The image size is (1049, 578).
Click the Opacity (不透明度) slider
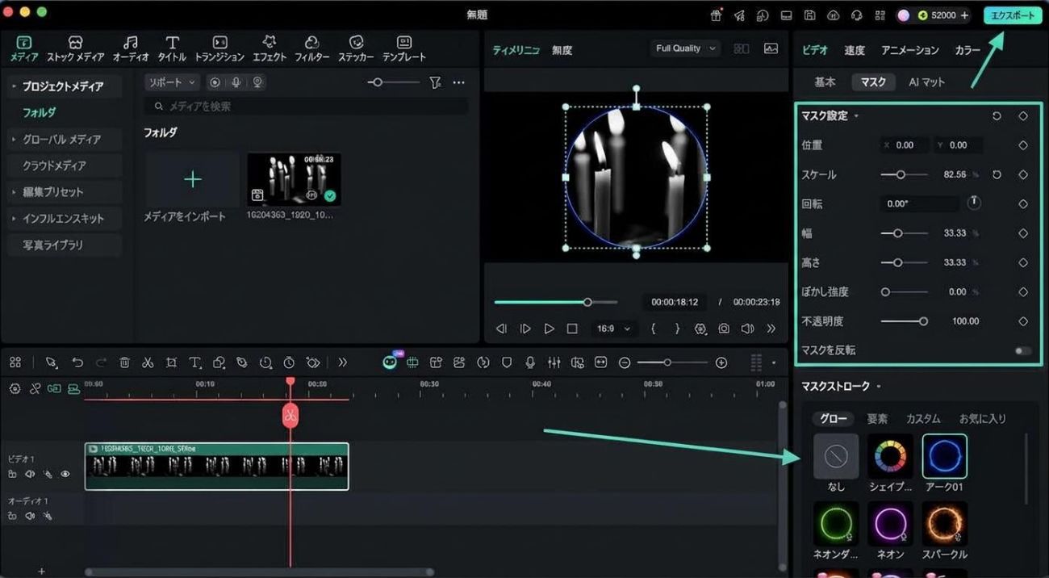click(904, 321)
